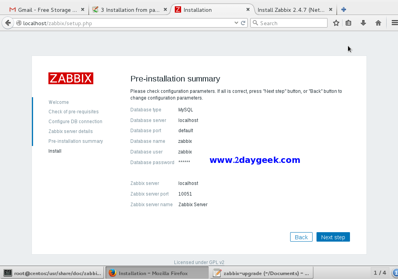Click the Back button
The height and width of the screenshot is (279, 398).
[301, 237]
